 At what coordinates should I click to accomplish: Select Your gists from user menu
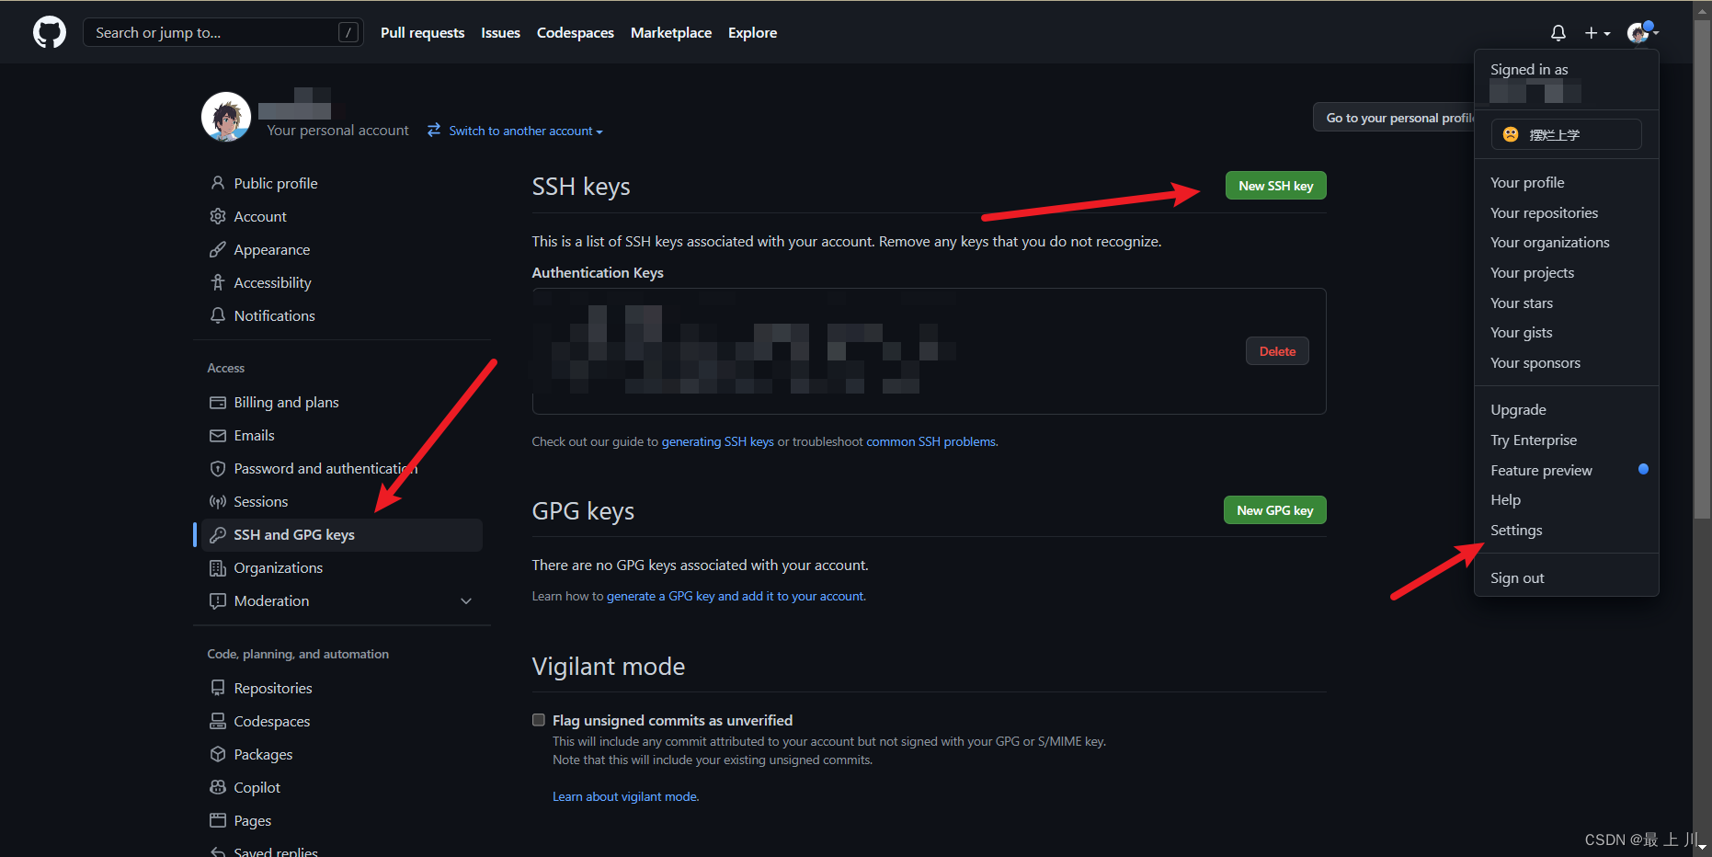pyautogui.click(x=1566, y=332)
